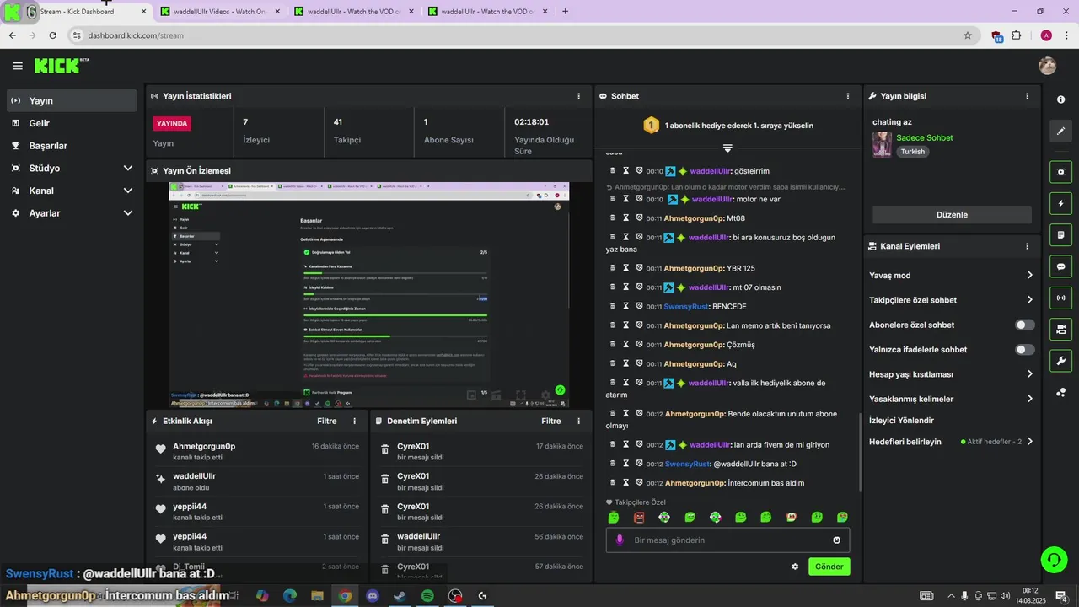Click the Turkish language tag
1079x607 pixels.
click(x=913, y=152)
